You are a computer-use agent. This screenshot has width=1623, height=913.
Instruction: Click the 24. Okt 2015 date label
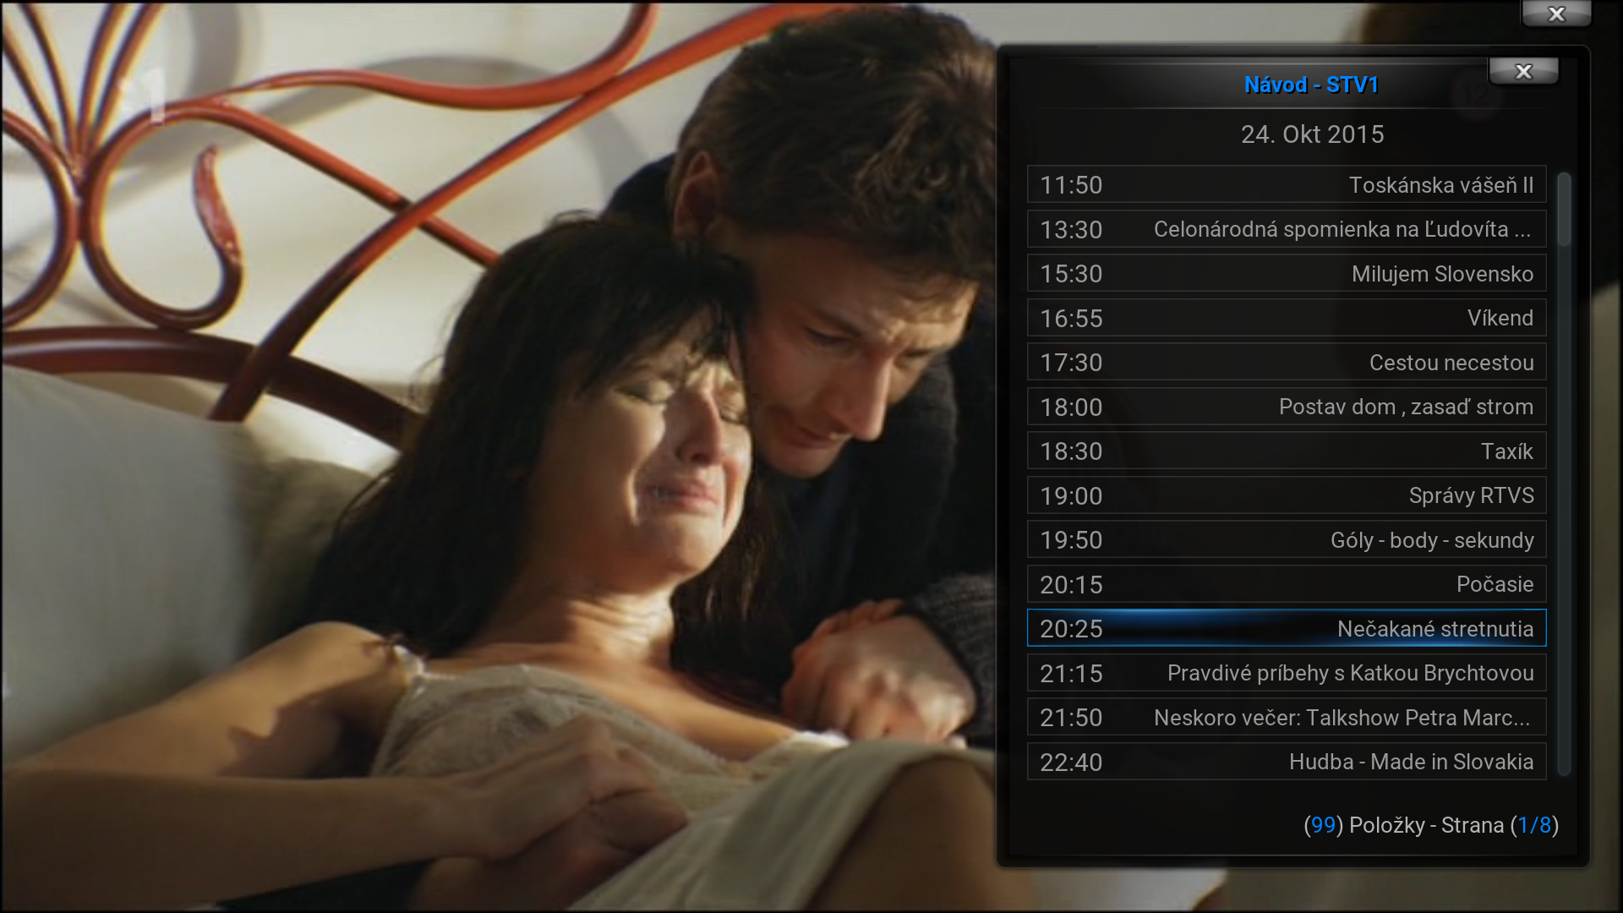tap(1312, 134)
